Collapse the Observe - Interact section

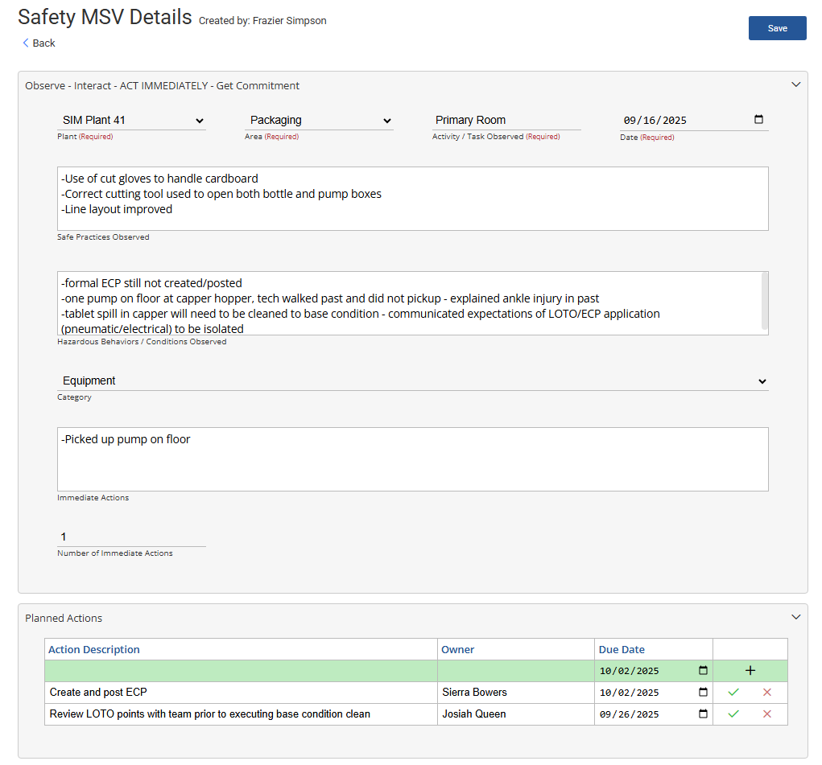[x=796, y=84]
